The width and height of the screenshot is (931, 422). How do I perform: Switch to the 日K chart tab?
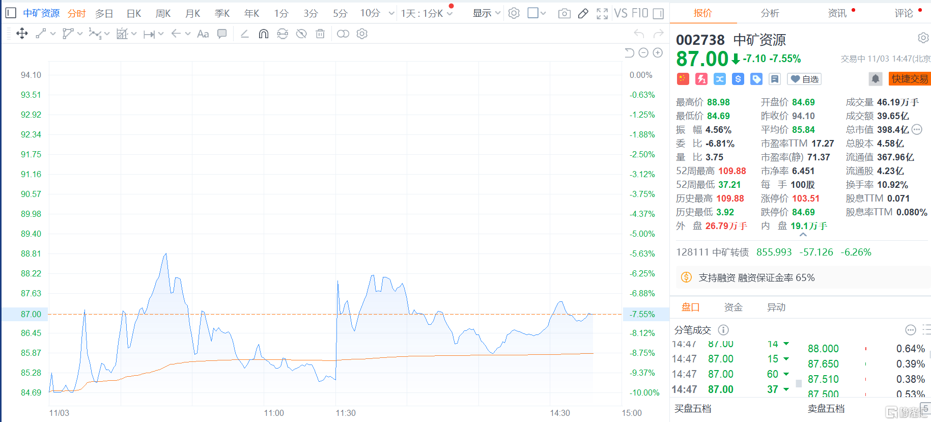click(x=134, y=13)
